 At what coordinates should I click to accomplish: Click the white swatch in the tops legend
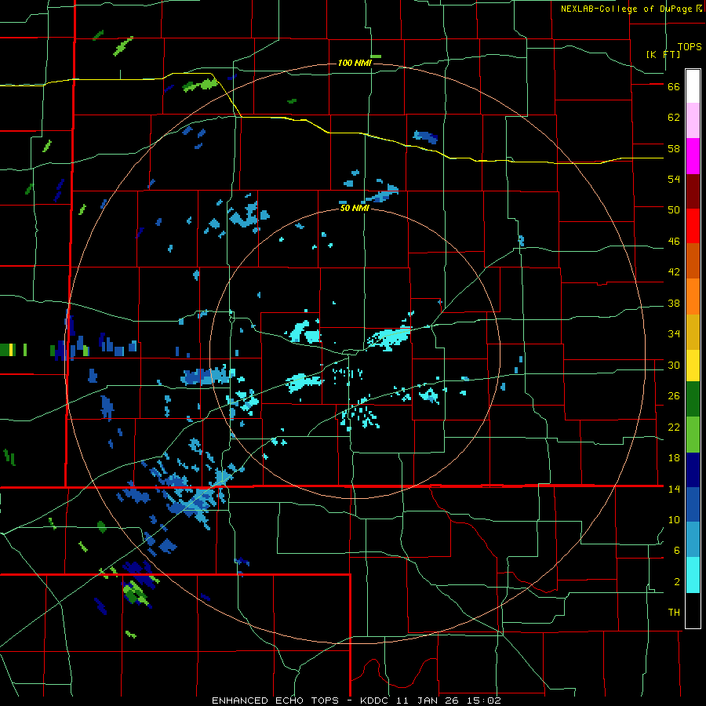(693, 86)
